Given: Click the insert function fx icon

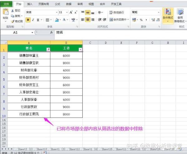Looking at the screenshot, I should coord(51,32).
